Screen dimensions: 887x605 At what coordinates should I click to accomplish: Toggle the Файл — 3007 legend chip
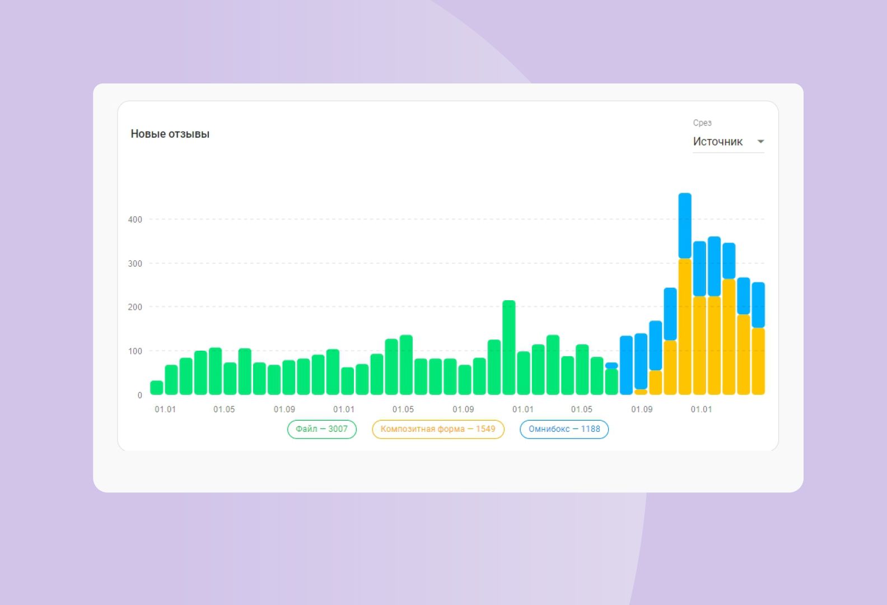[x=321, y=429]
